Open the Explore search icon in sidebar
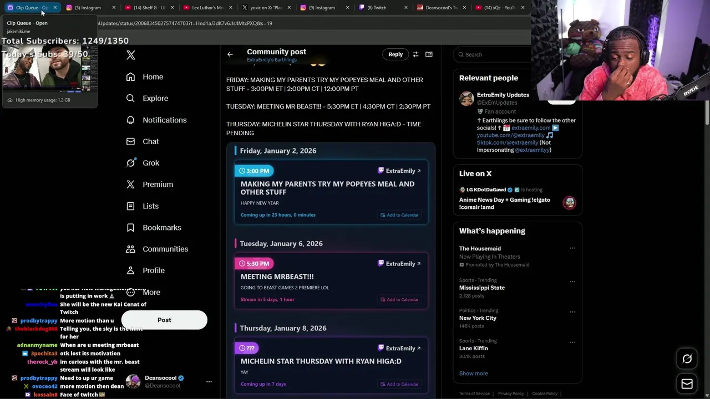The width and height of the screenshot is (710, 399). 130,98
